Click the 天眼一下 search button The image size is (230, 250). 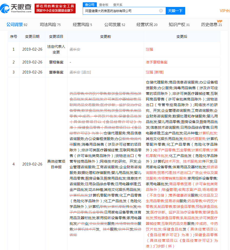point(175,11)
